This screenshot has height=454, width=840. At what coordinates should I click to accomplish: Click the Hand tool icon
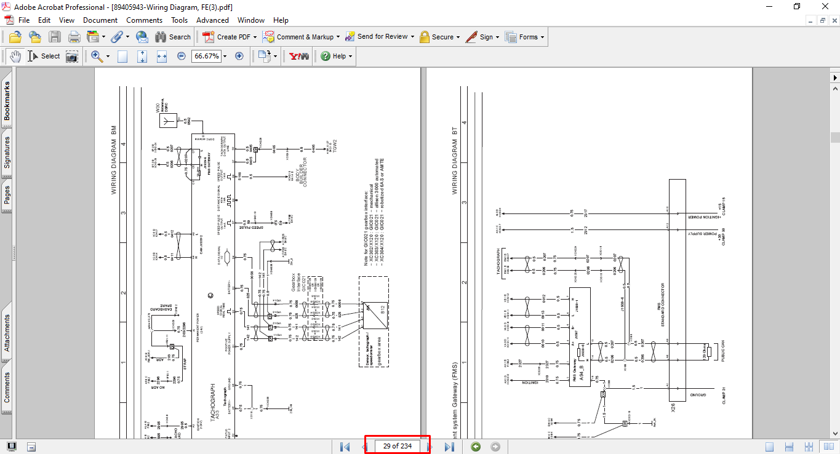coord(15,56)
